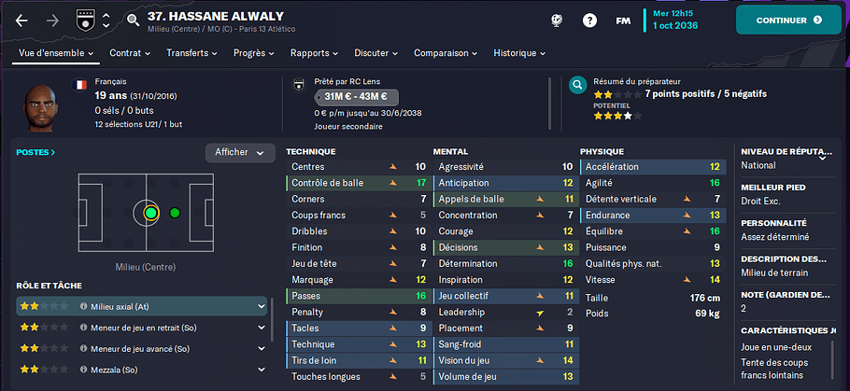Select the Milieu axial (At) role row
Viewport: 850px width, 391px height.
click(x=141, y=306)
